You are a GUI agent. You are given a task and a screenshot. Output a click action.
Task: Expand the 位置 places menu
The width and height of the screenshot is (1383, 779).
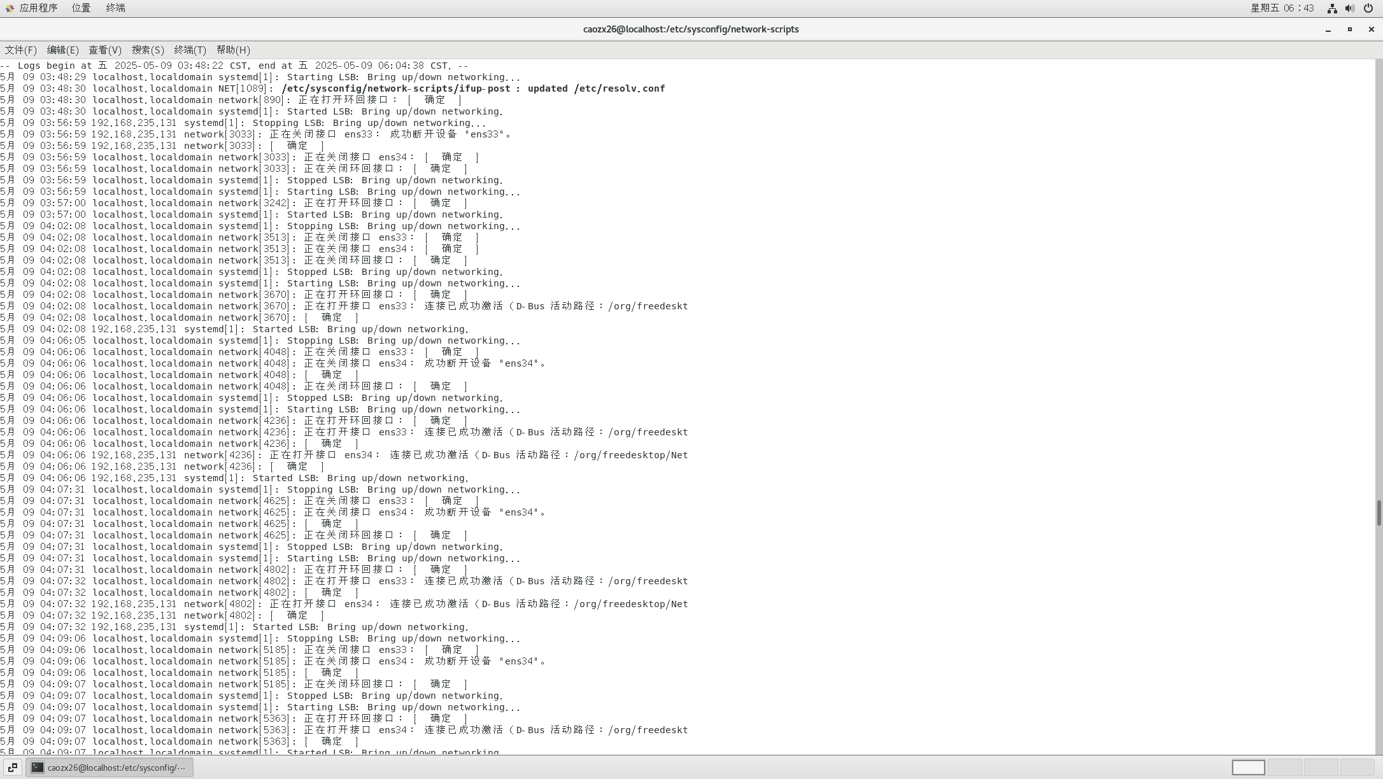point(81,8)
